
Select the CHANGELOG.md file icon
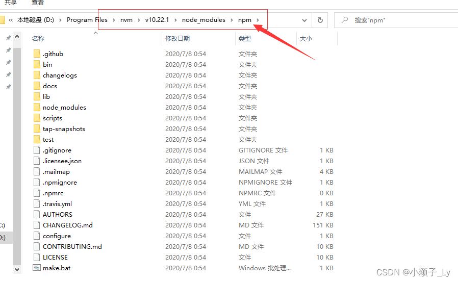tap(37, 225)
